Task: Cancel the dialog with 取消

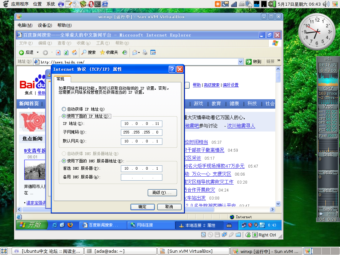Action: pyautogui.click(x=169, y=207)
